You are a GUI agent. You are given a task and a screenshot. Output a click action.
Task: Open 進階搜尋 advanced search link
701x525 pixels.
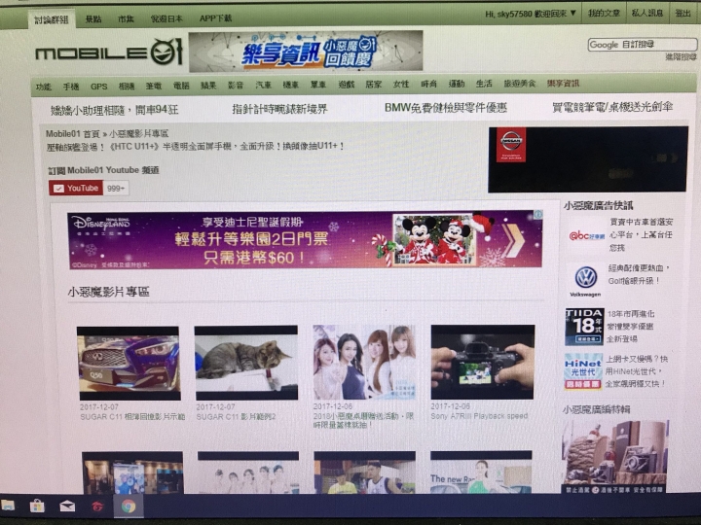coord(681,57)
